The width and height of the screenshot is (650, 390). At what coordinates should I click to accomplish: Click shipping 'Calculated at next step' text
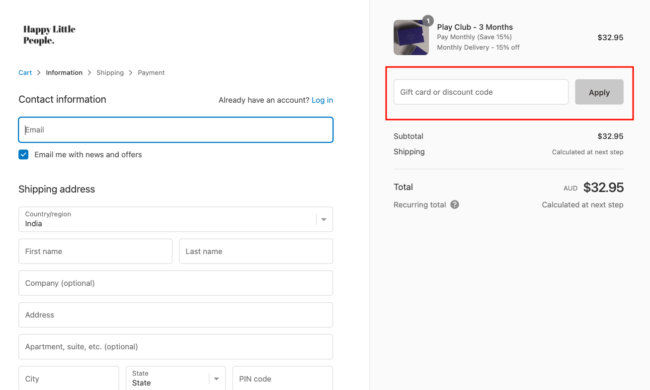pyautogui.click(x=587, y=152)
